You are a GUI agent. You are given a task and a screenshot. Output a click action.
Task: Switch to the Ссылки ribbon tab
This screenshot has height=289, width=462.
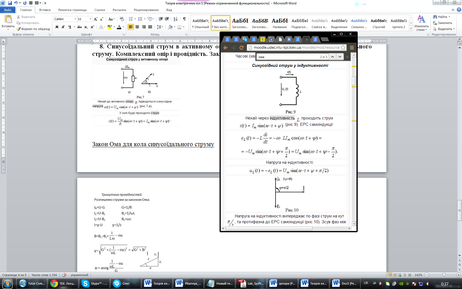tap(100, 10)
